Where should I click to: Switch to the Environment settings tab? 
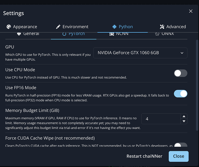pyautogui.click(x=72, y=27)
